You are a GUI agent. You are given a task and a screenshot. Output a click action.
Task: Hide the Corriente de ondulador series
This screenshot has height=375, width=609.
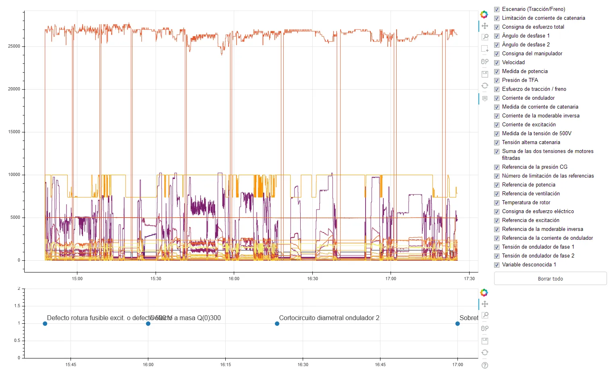click(497, 98)
